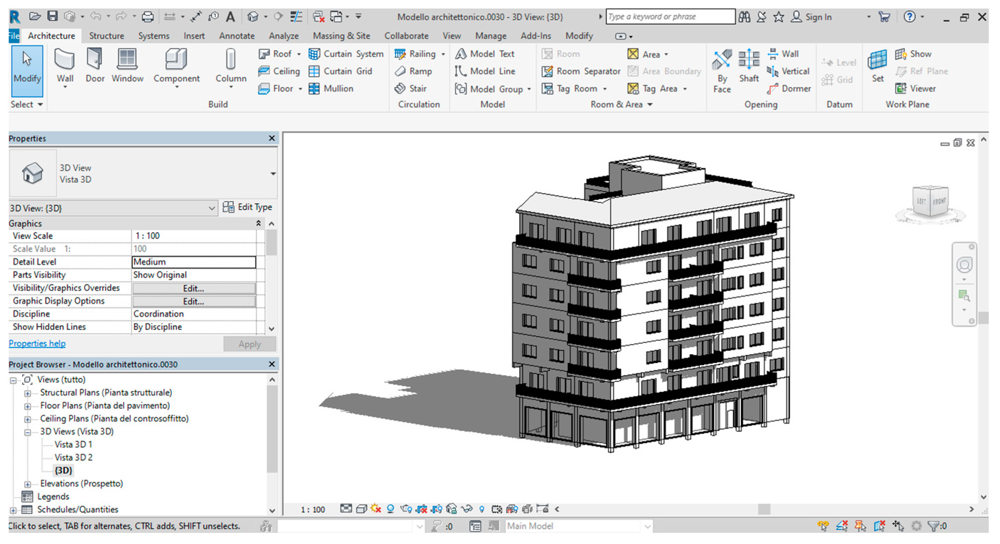Click the keyword search input field
This screenshot has height=544, width=1000.
click(670, 17)
